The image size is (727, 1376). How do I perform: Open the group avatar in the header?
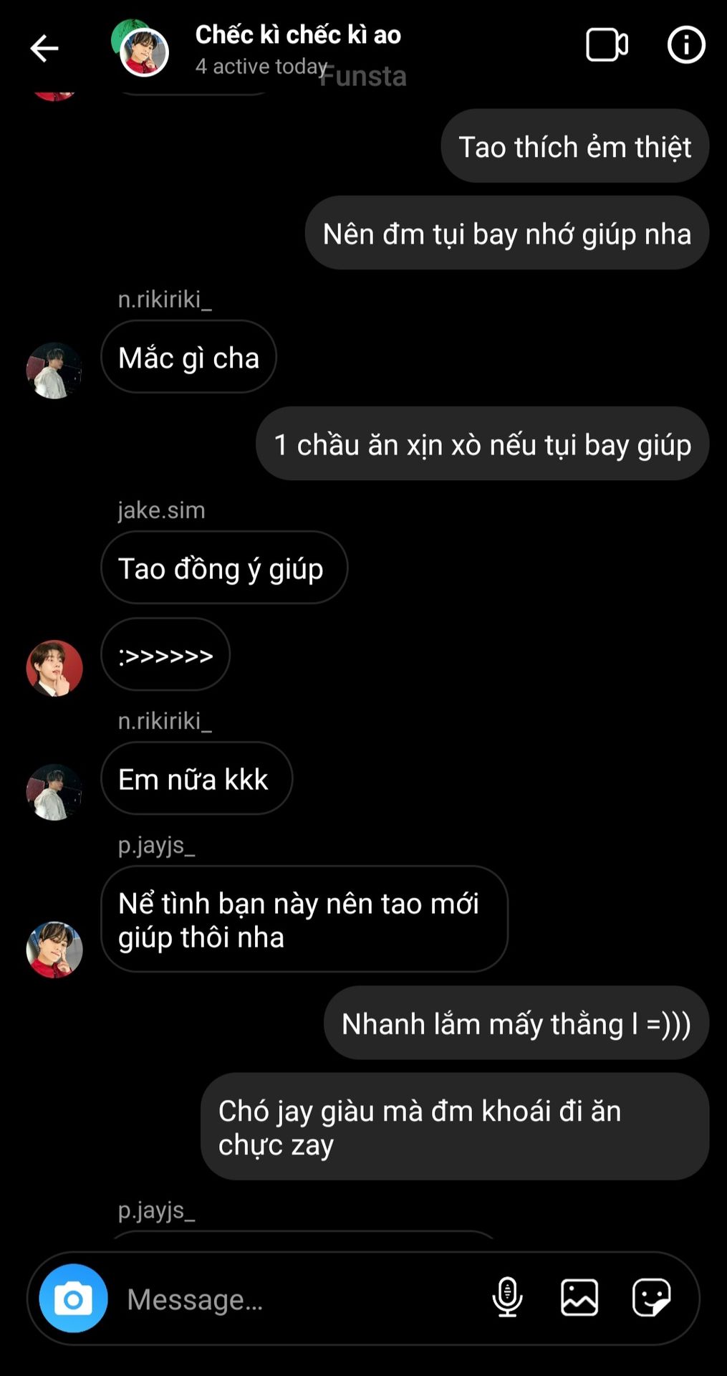tap(141, 49)
